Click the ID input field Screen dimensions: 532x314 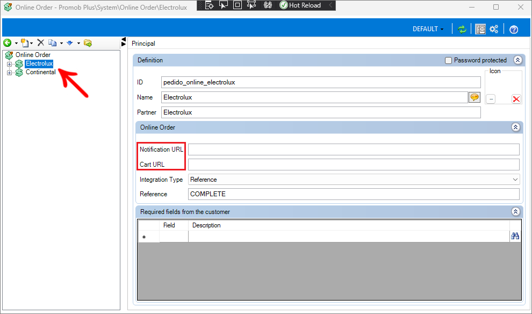tap(321, 82)
